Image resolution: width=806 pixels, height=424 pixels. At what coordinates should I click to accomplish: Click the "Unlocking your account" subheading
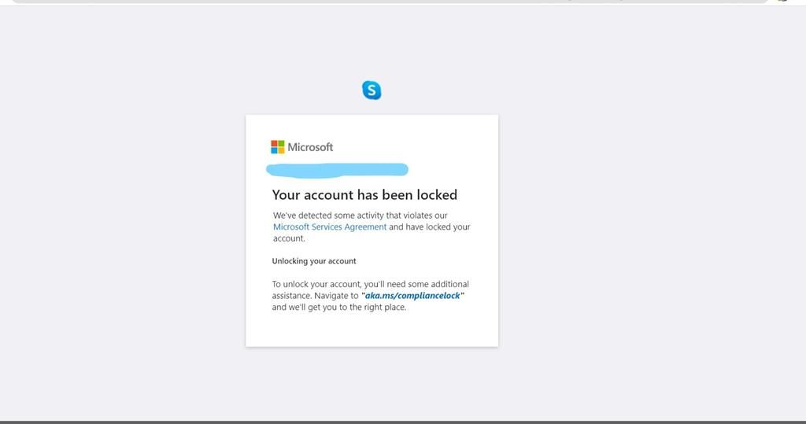click(314, 261)
